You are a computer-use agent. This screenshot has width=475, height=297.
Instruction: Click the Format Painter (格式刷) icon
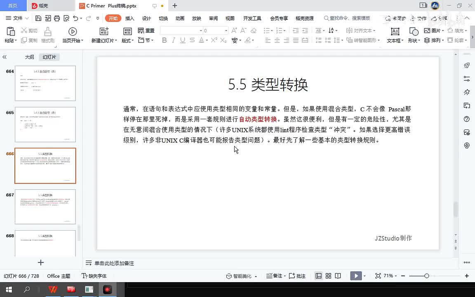click(48, 31)
